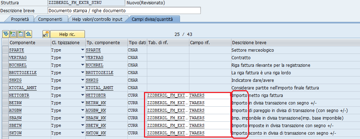Click the collapse substructure minus icon
This screenshot has width=360, height=139.
point(21,34)
